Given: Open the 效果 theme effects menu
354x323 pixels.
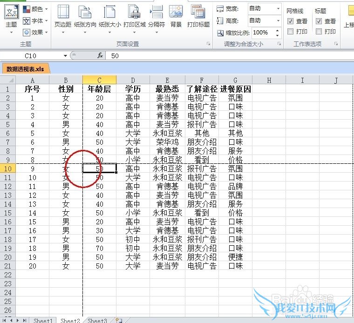Looking at the screenshot, I should click(x=35, y=33).
